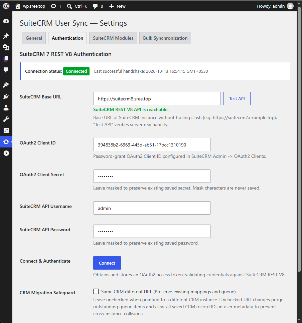Click the Test API button

237,98
